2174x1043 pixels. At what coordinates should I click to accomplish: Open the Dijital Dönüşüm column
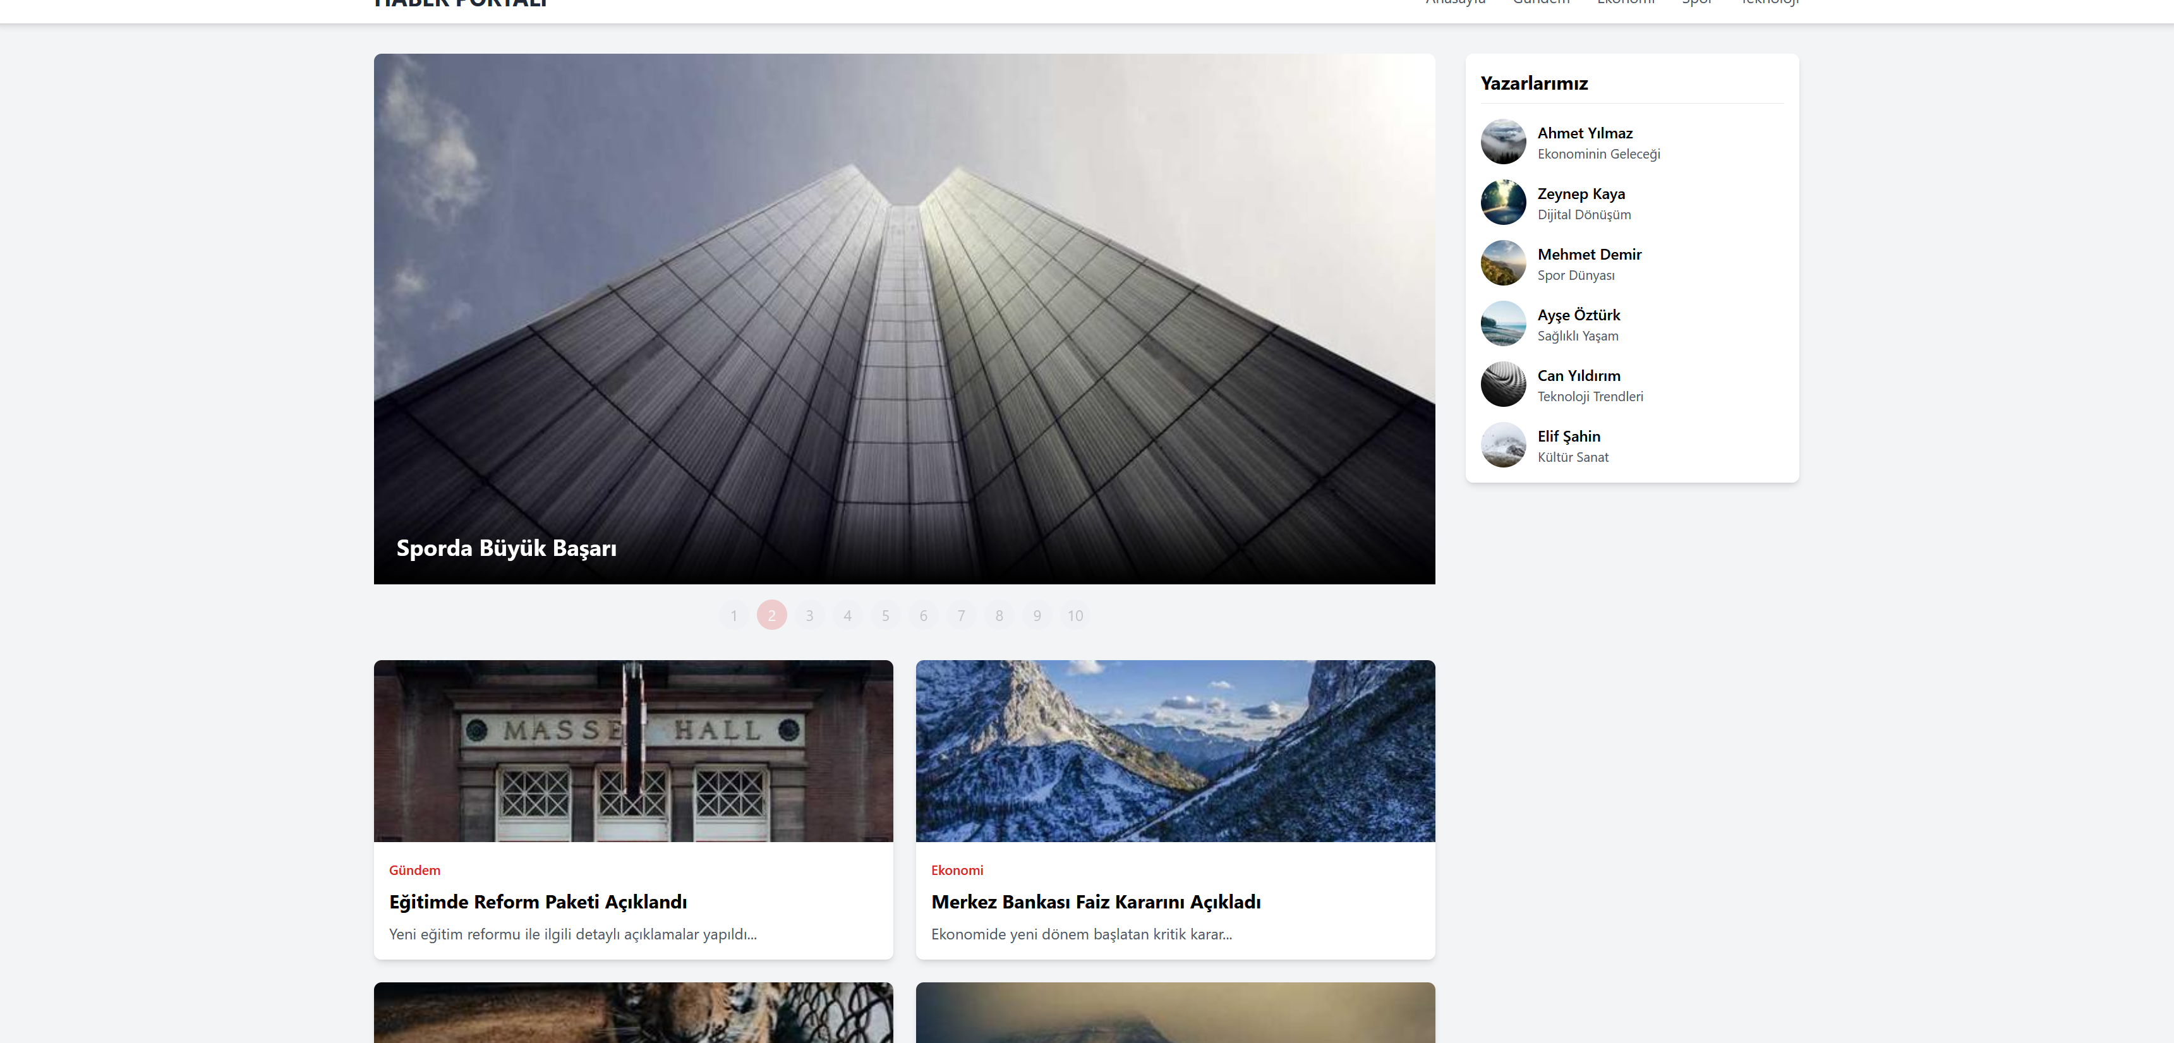[x=1584, y=214]
